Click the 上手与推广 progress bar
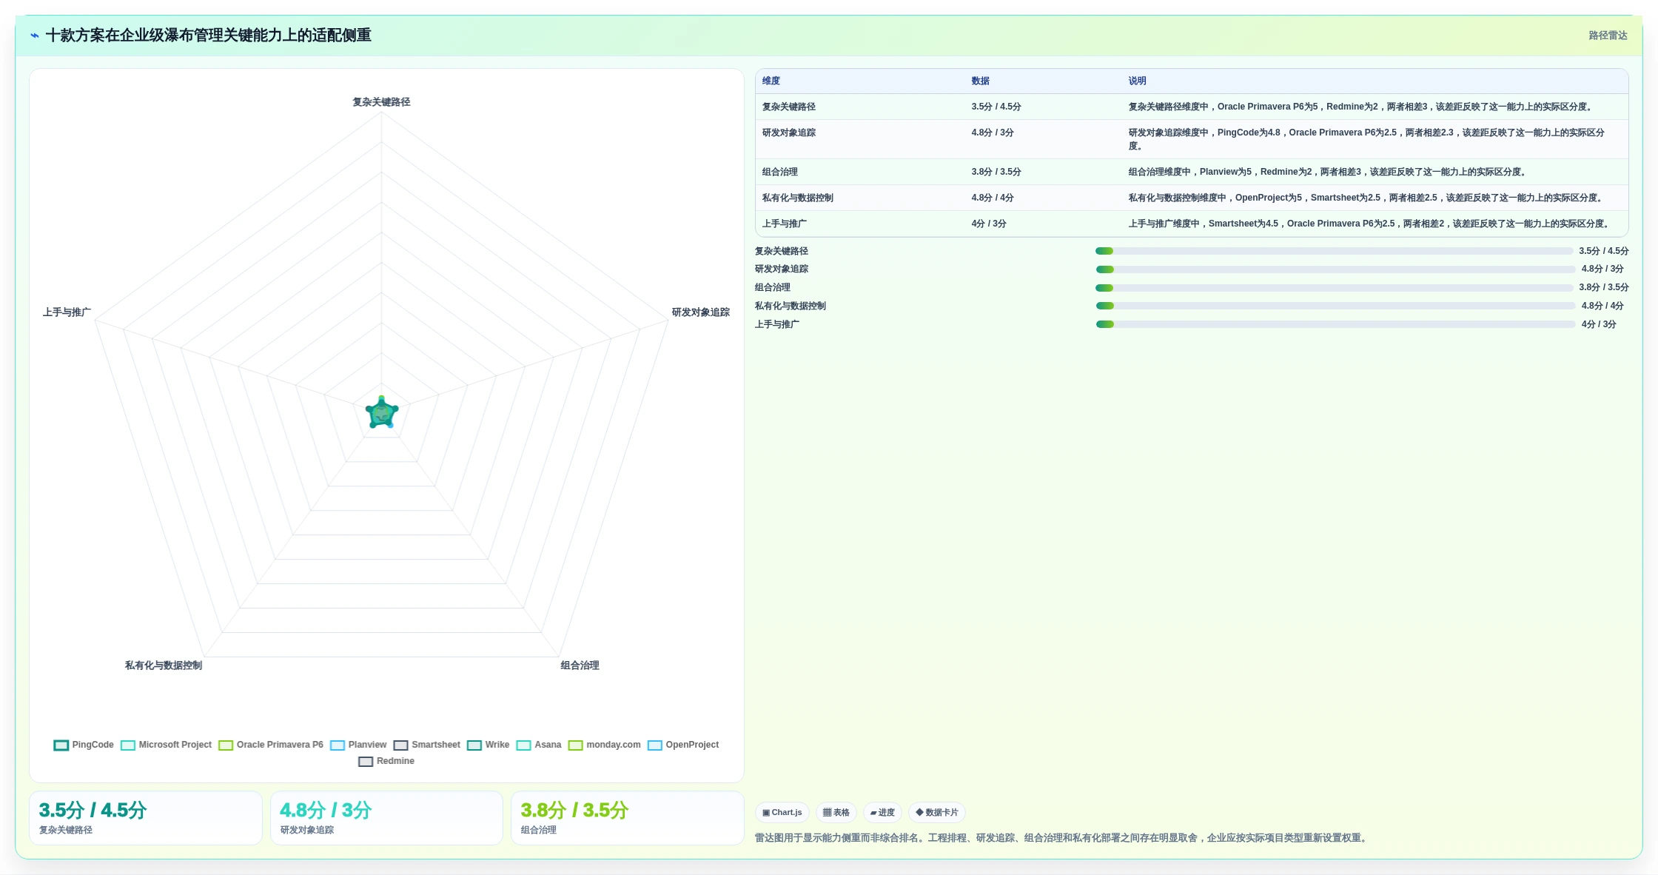 coord(1335,324)
